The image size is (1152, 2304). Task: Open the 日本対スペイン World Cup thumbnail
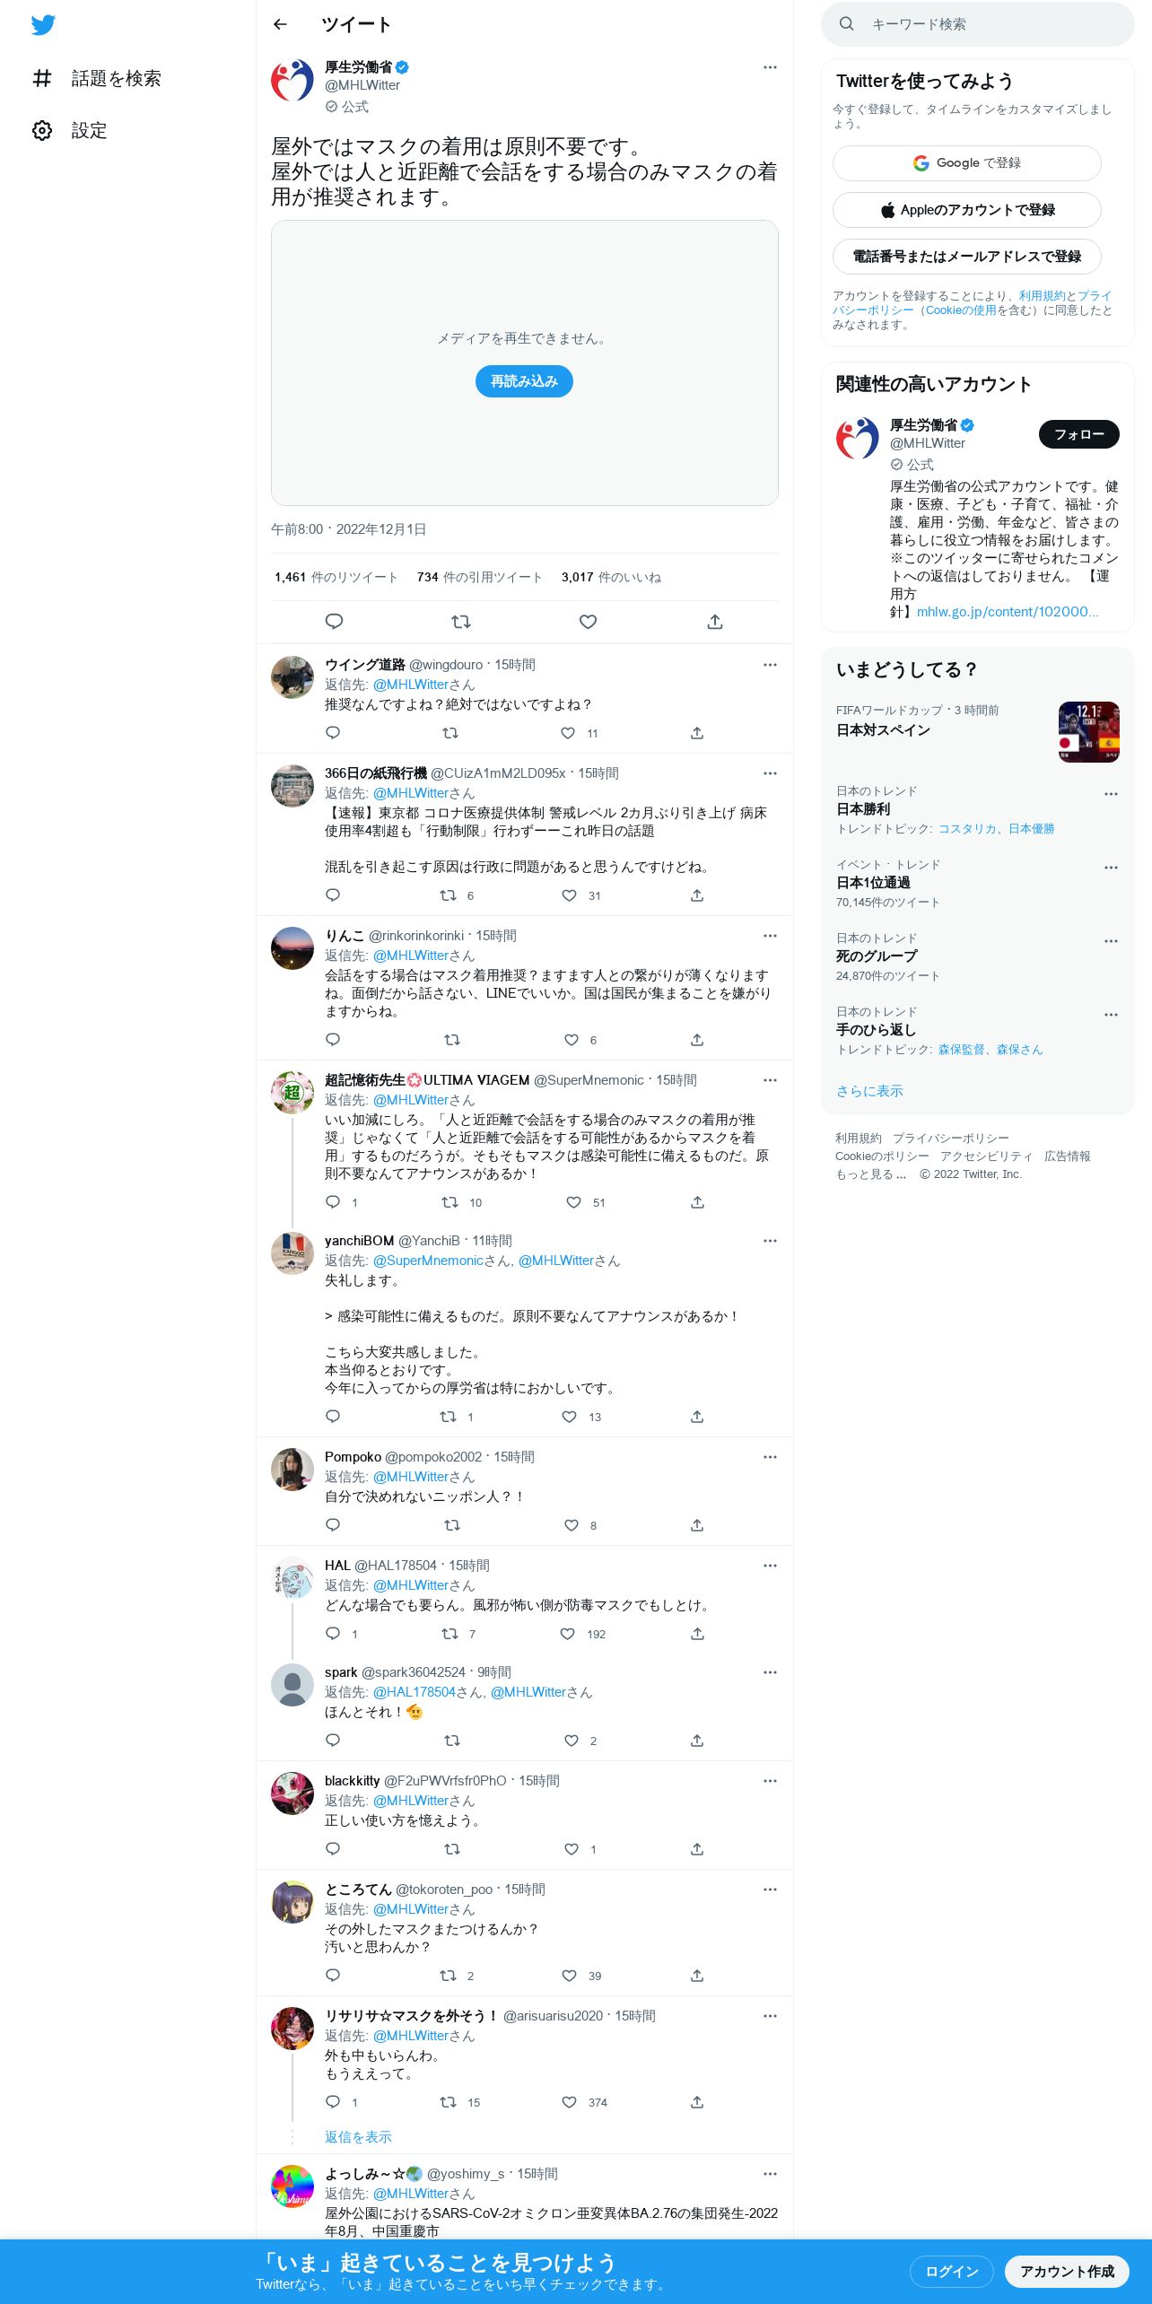(x=1089, y=732)
